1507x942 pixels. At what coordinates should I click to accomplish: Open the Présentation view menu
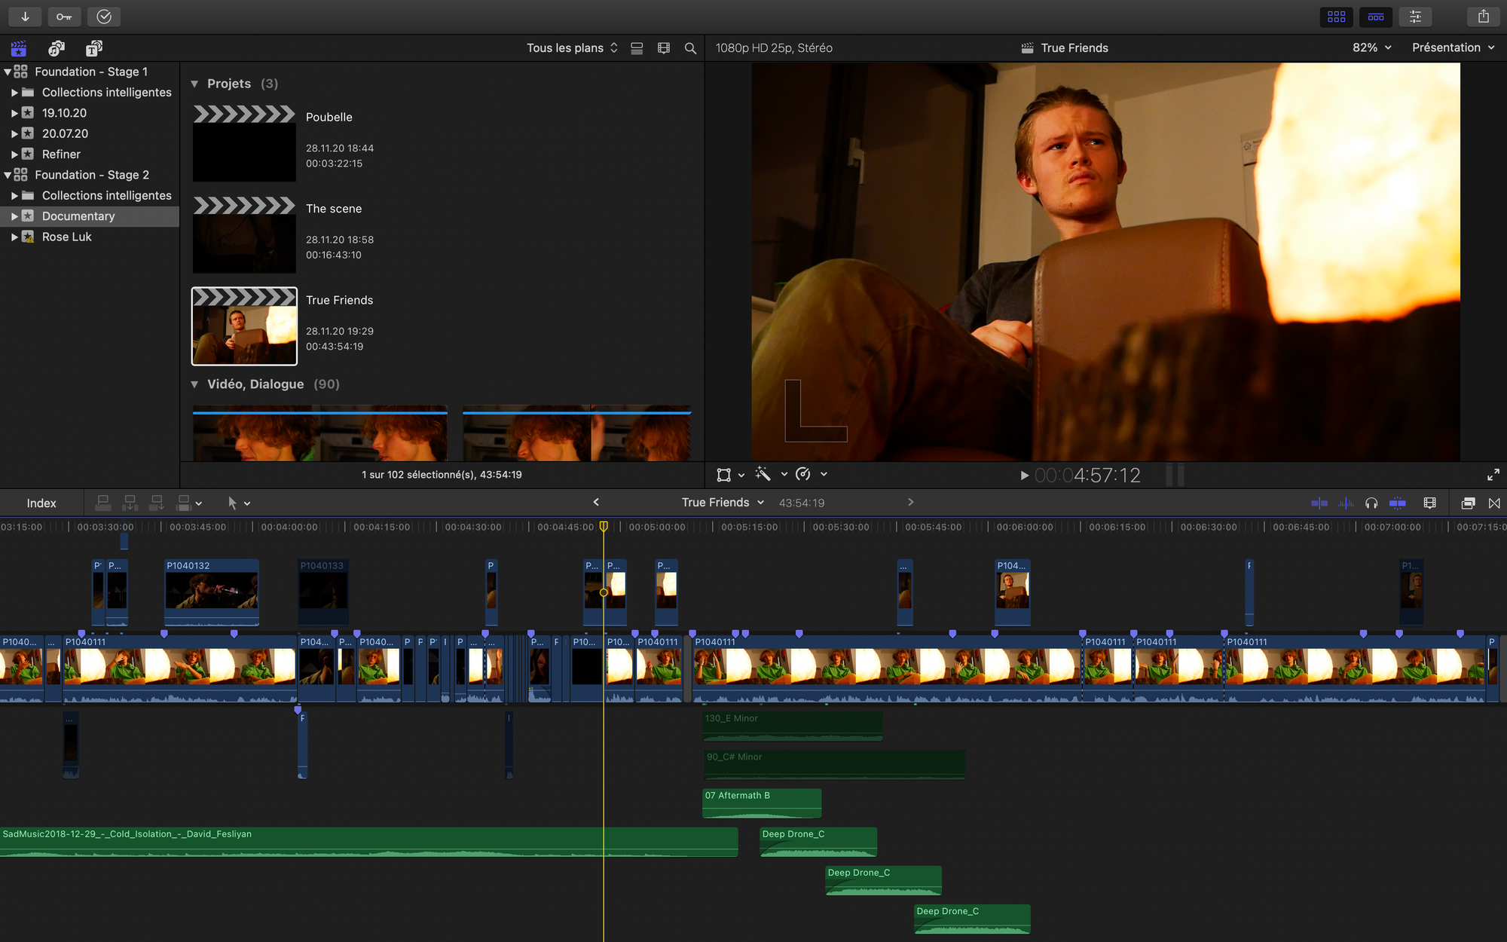[1453, 47]
